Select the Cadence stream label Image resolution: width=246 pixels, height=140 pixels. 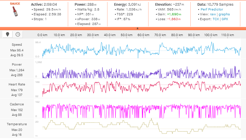click(x=17, y=104)
